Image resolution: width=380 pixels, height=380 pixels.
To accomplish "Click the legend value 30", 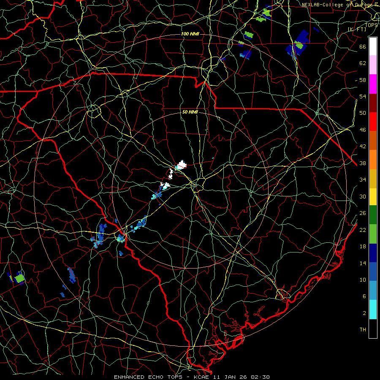I will 363,196.
